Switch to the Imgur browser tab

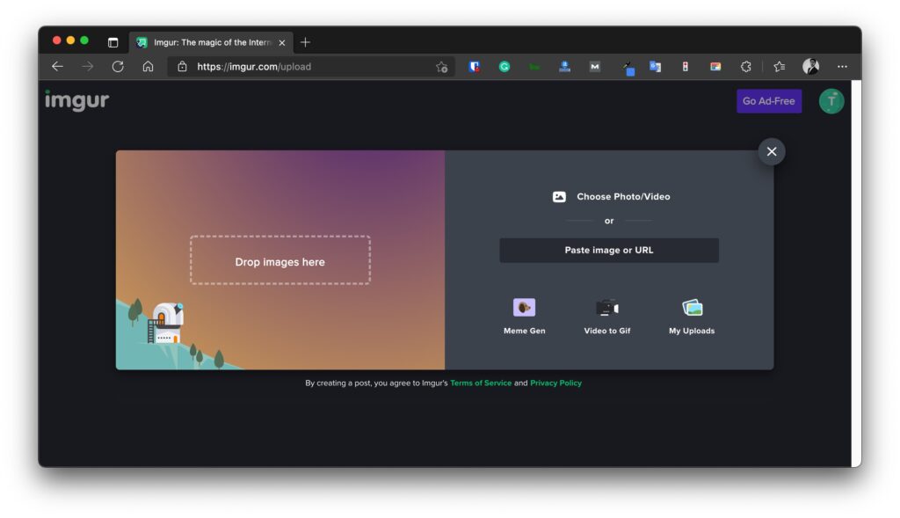tap(208, 41)
